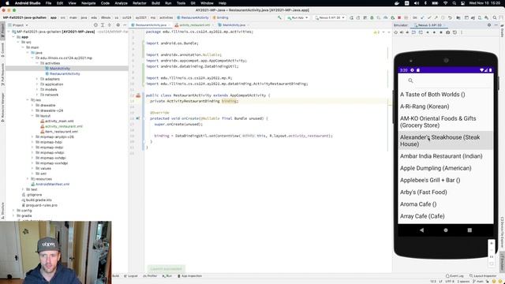The image size is (505, 284).
Task: Tap the Android home button on emulator
Action: point(446,230)
